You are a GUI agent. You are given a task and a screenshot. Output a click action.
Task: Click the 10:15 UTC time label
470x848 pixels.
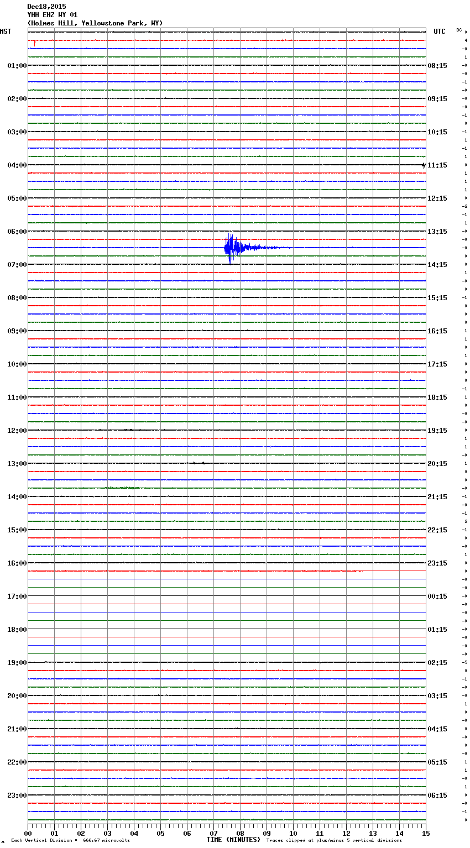tap(437, 132)
